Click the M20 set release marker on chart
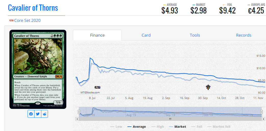The width and height of the screenshot is (266, 131). tap(97, 87)
